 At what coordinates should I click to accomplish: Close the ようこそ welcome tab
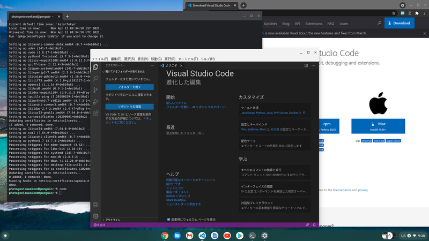pyautogui.click(x=181, y=65)
